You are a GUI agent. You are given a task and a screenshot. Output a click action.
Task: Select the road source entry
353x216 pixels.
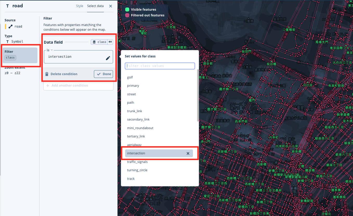tap(16, 26)
